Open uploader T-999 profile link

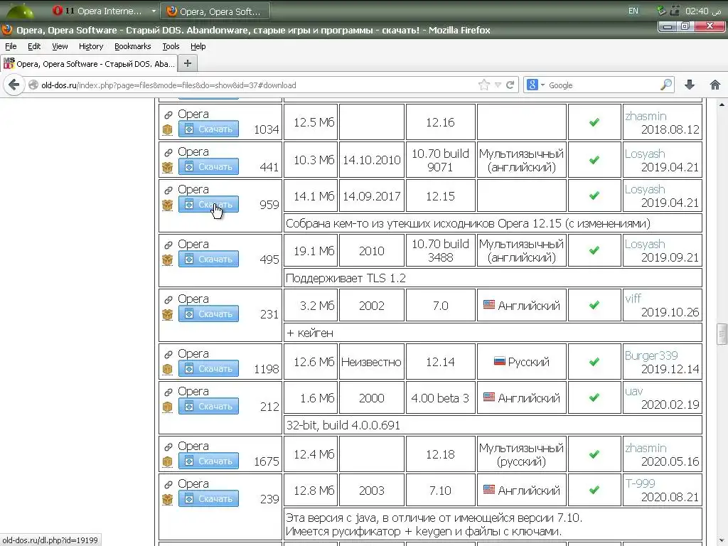pyautogui.click(x=640, y=483)
